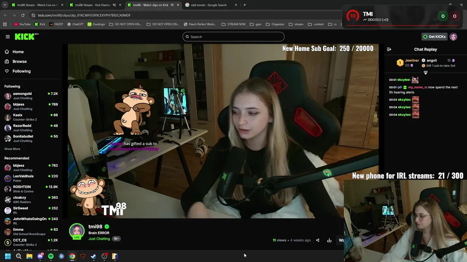Open JohnWhatsGoingOn recommended channel

31,221
